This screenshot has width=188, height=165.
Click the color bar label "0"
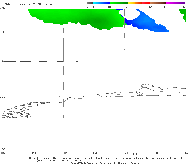87,7
